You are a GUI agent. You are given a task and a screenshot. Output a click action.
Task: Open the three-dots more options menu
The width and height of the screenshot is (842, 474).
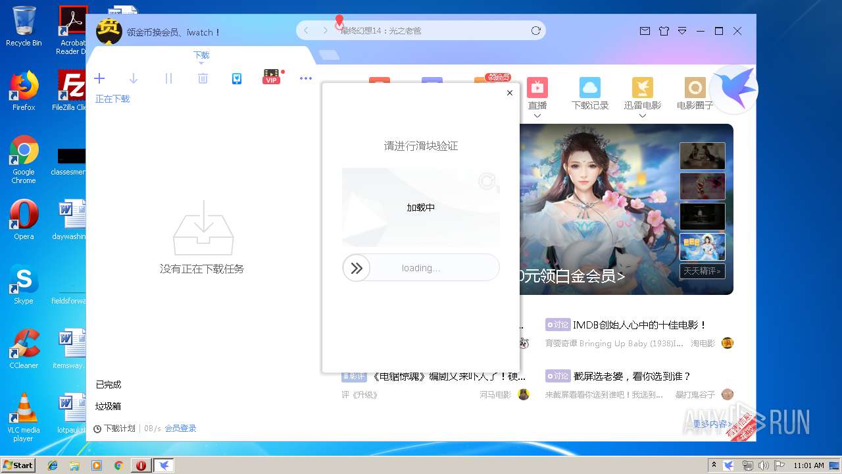click(x=306, y=78)
